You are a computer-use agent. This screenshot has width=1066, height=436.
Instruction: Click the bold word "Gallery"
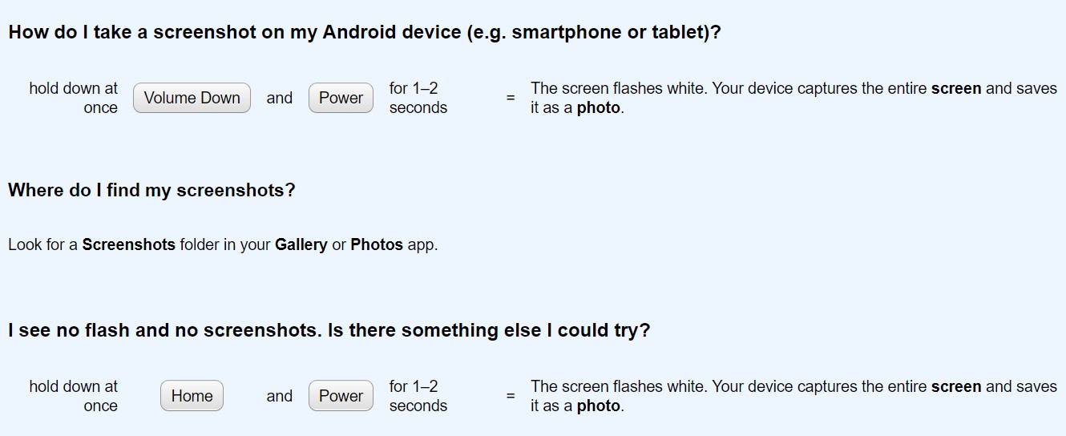[x=301, y=244]
